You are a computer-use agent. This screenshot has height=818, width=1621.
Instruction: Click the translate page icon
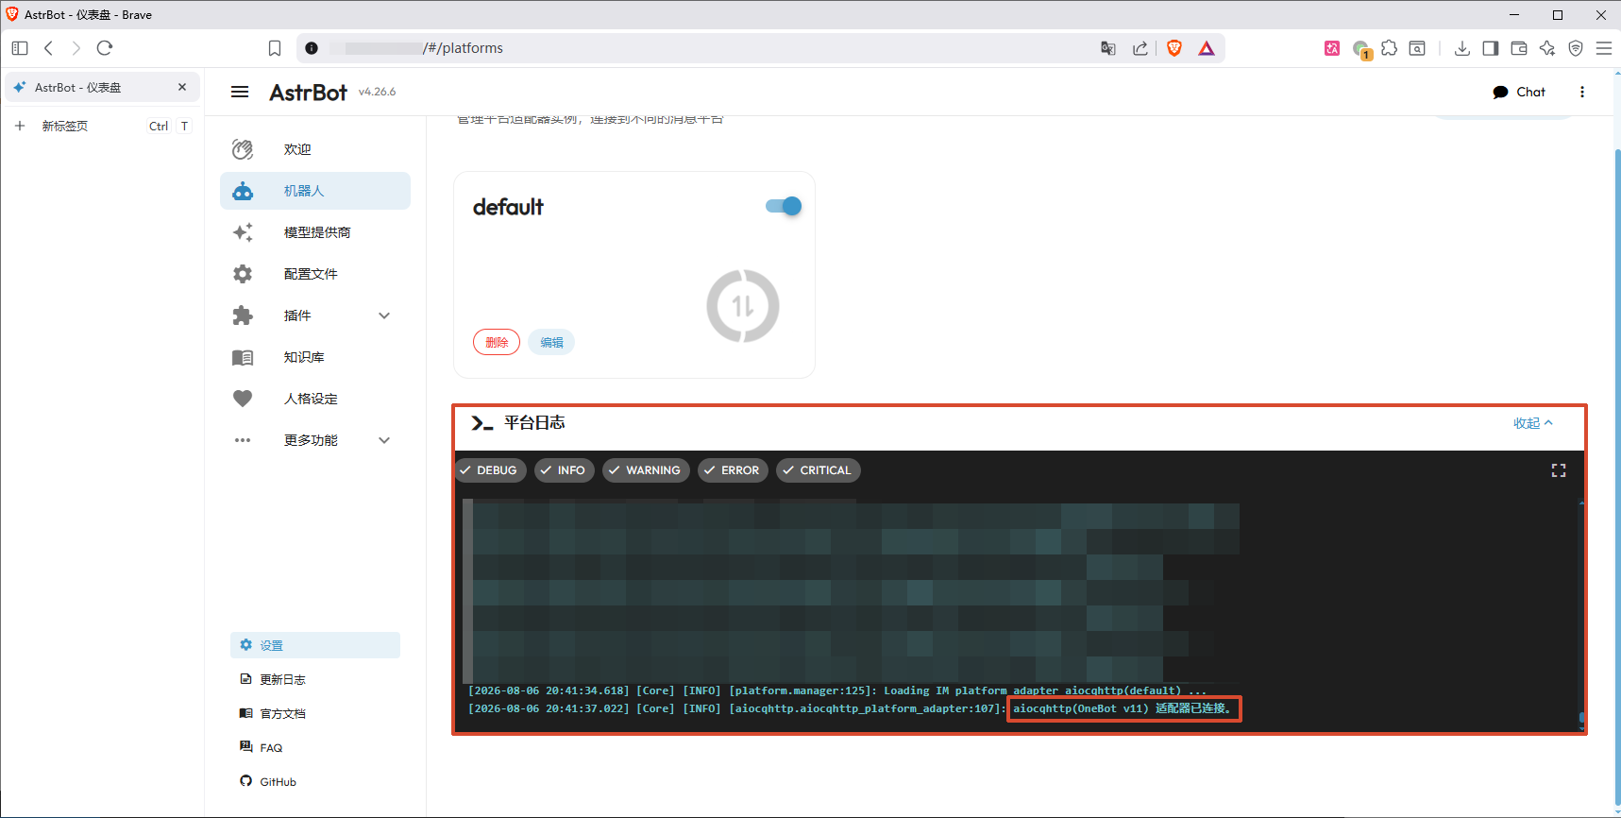pyautogui.click(x=1108, y=48)
